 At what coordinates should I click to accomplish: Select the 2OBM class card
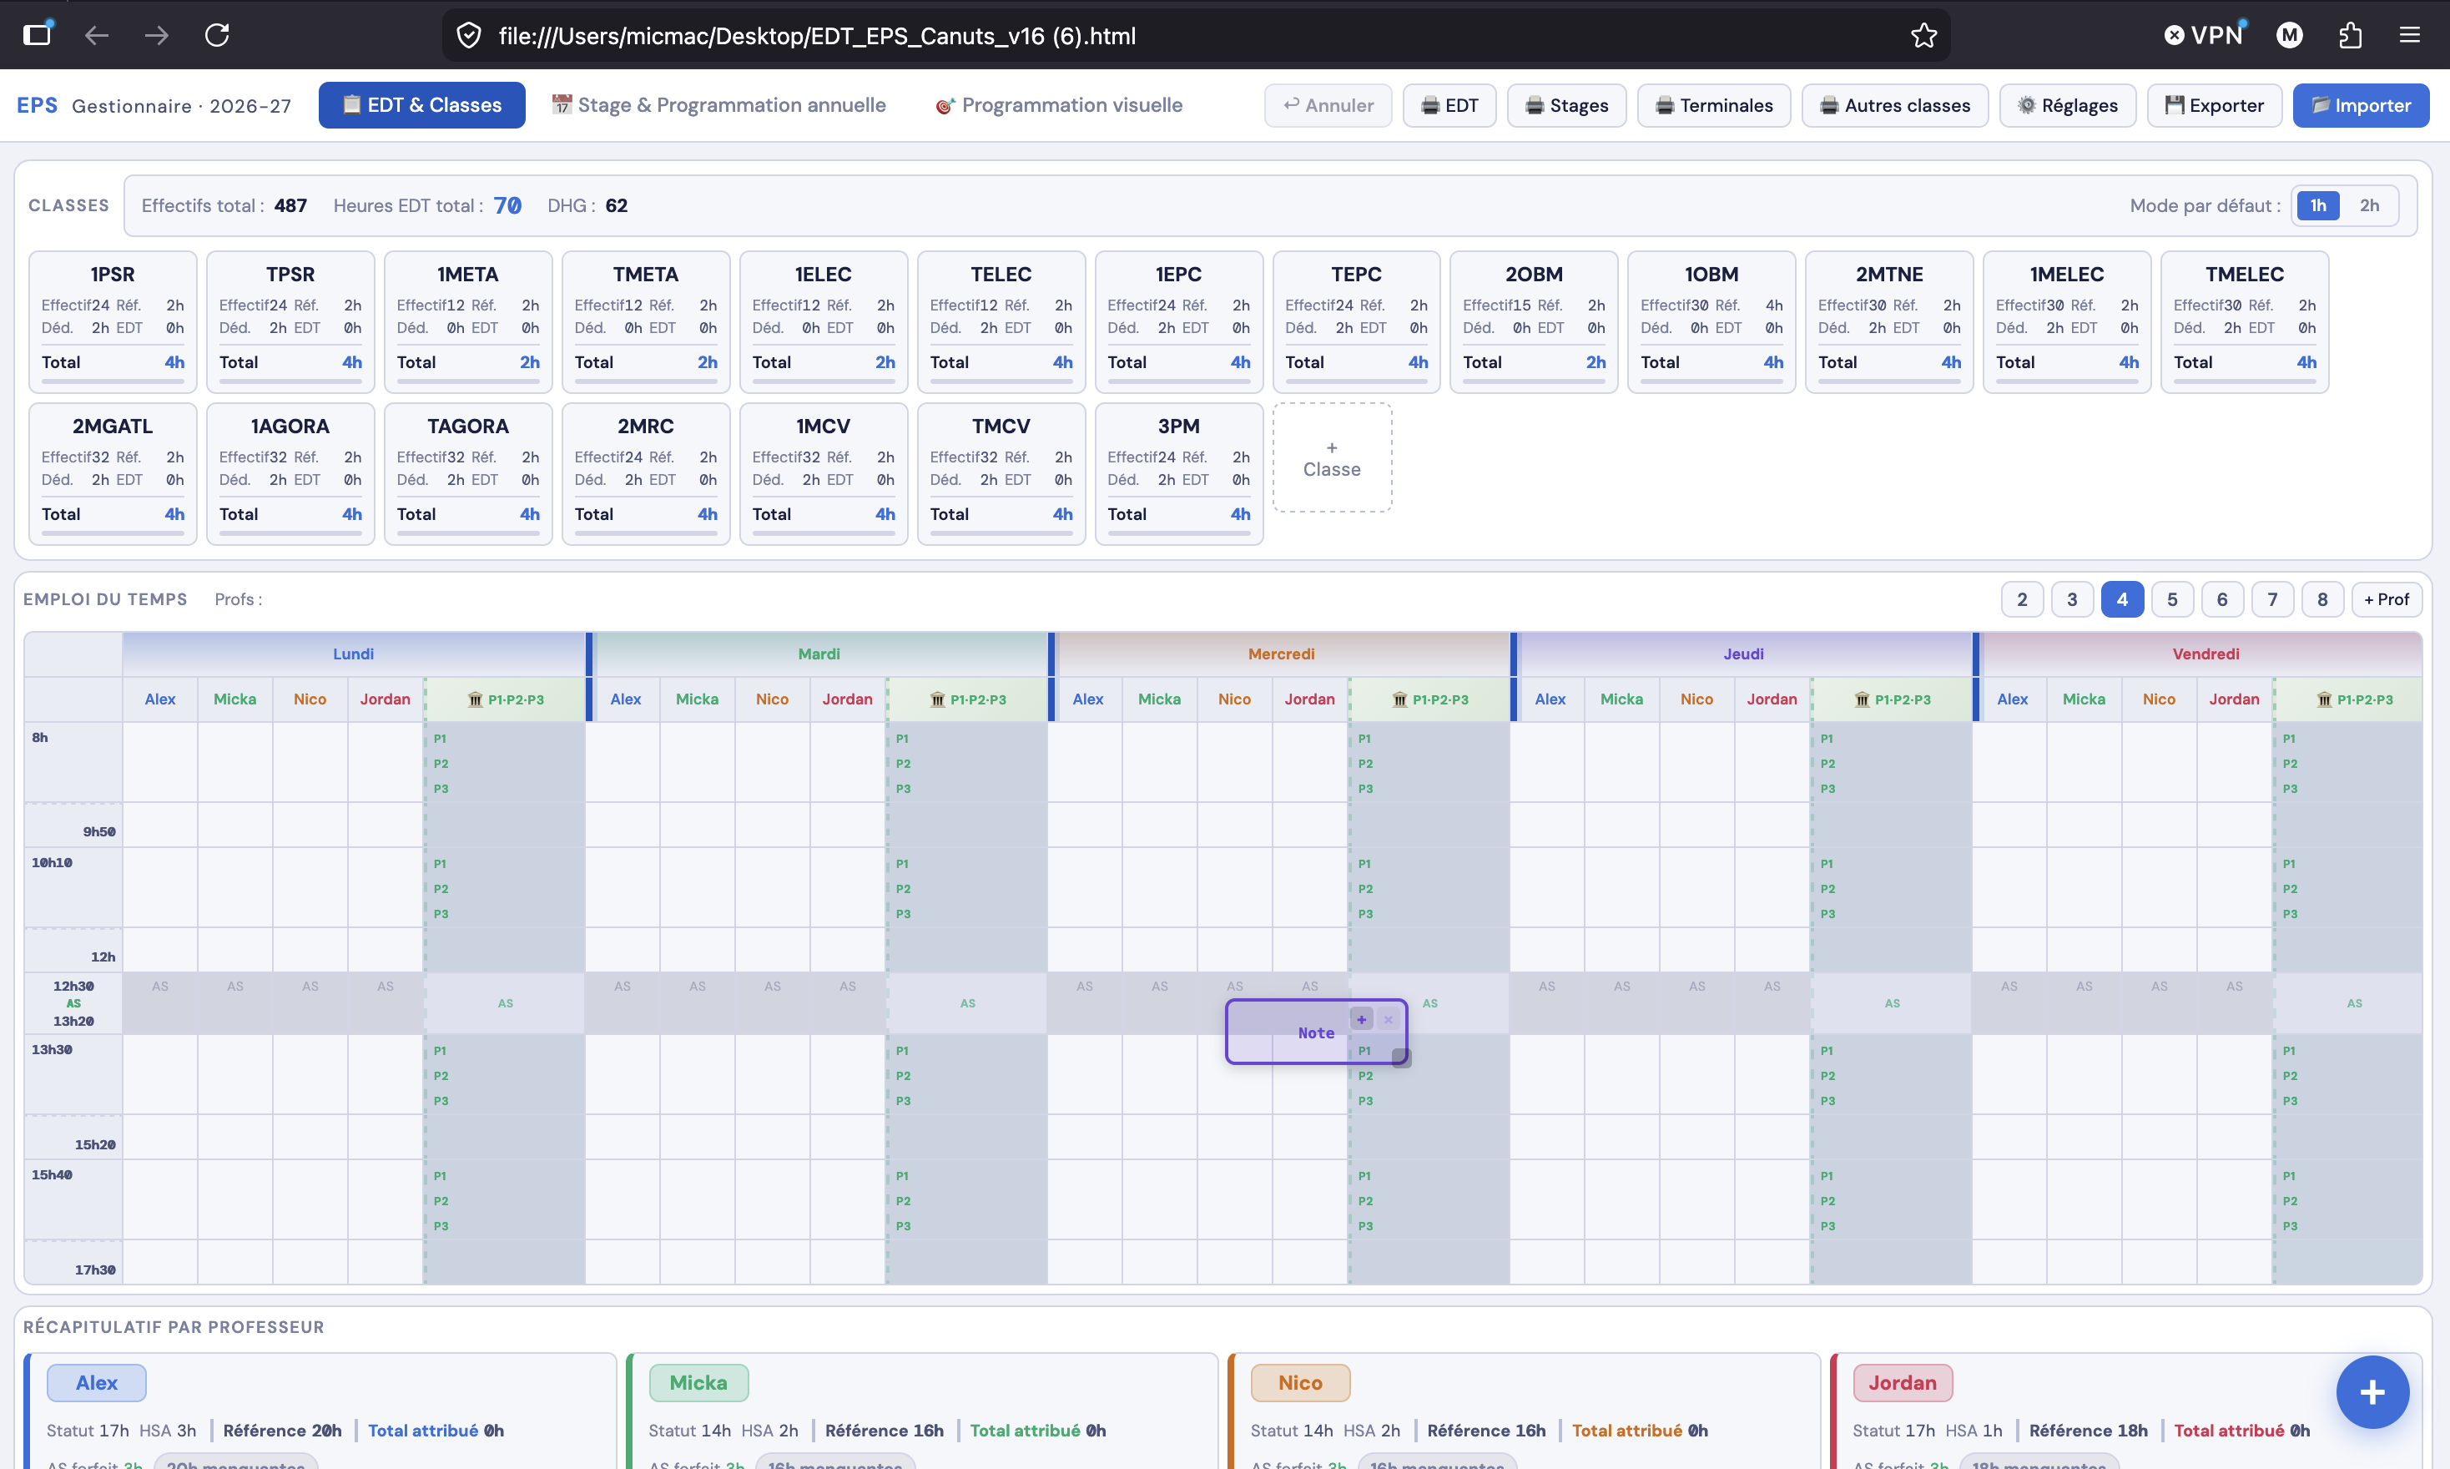tap(1534, 321)
